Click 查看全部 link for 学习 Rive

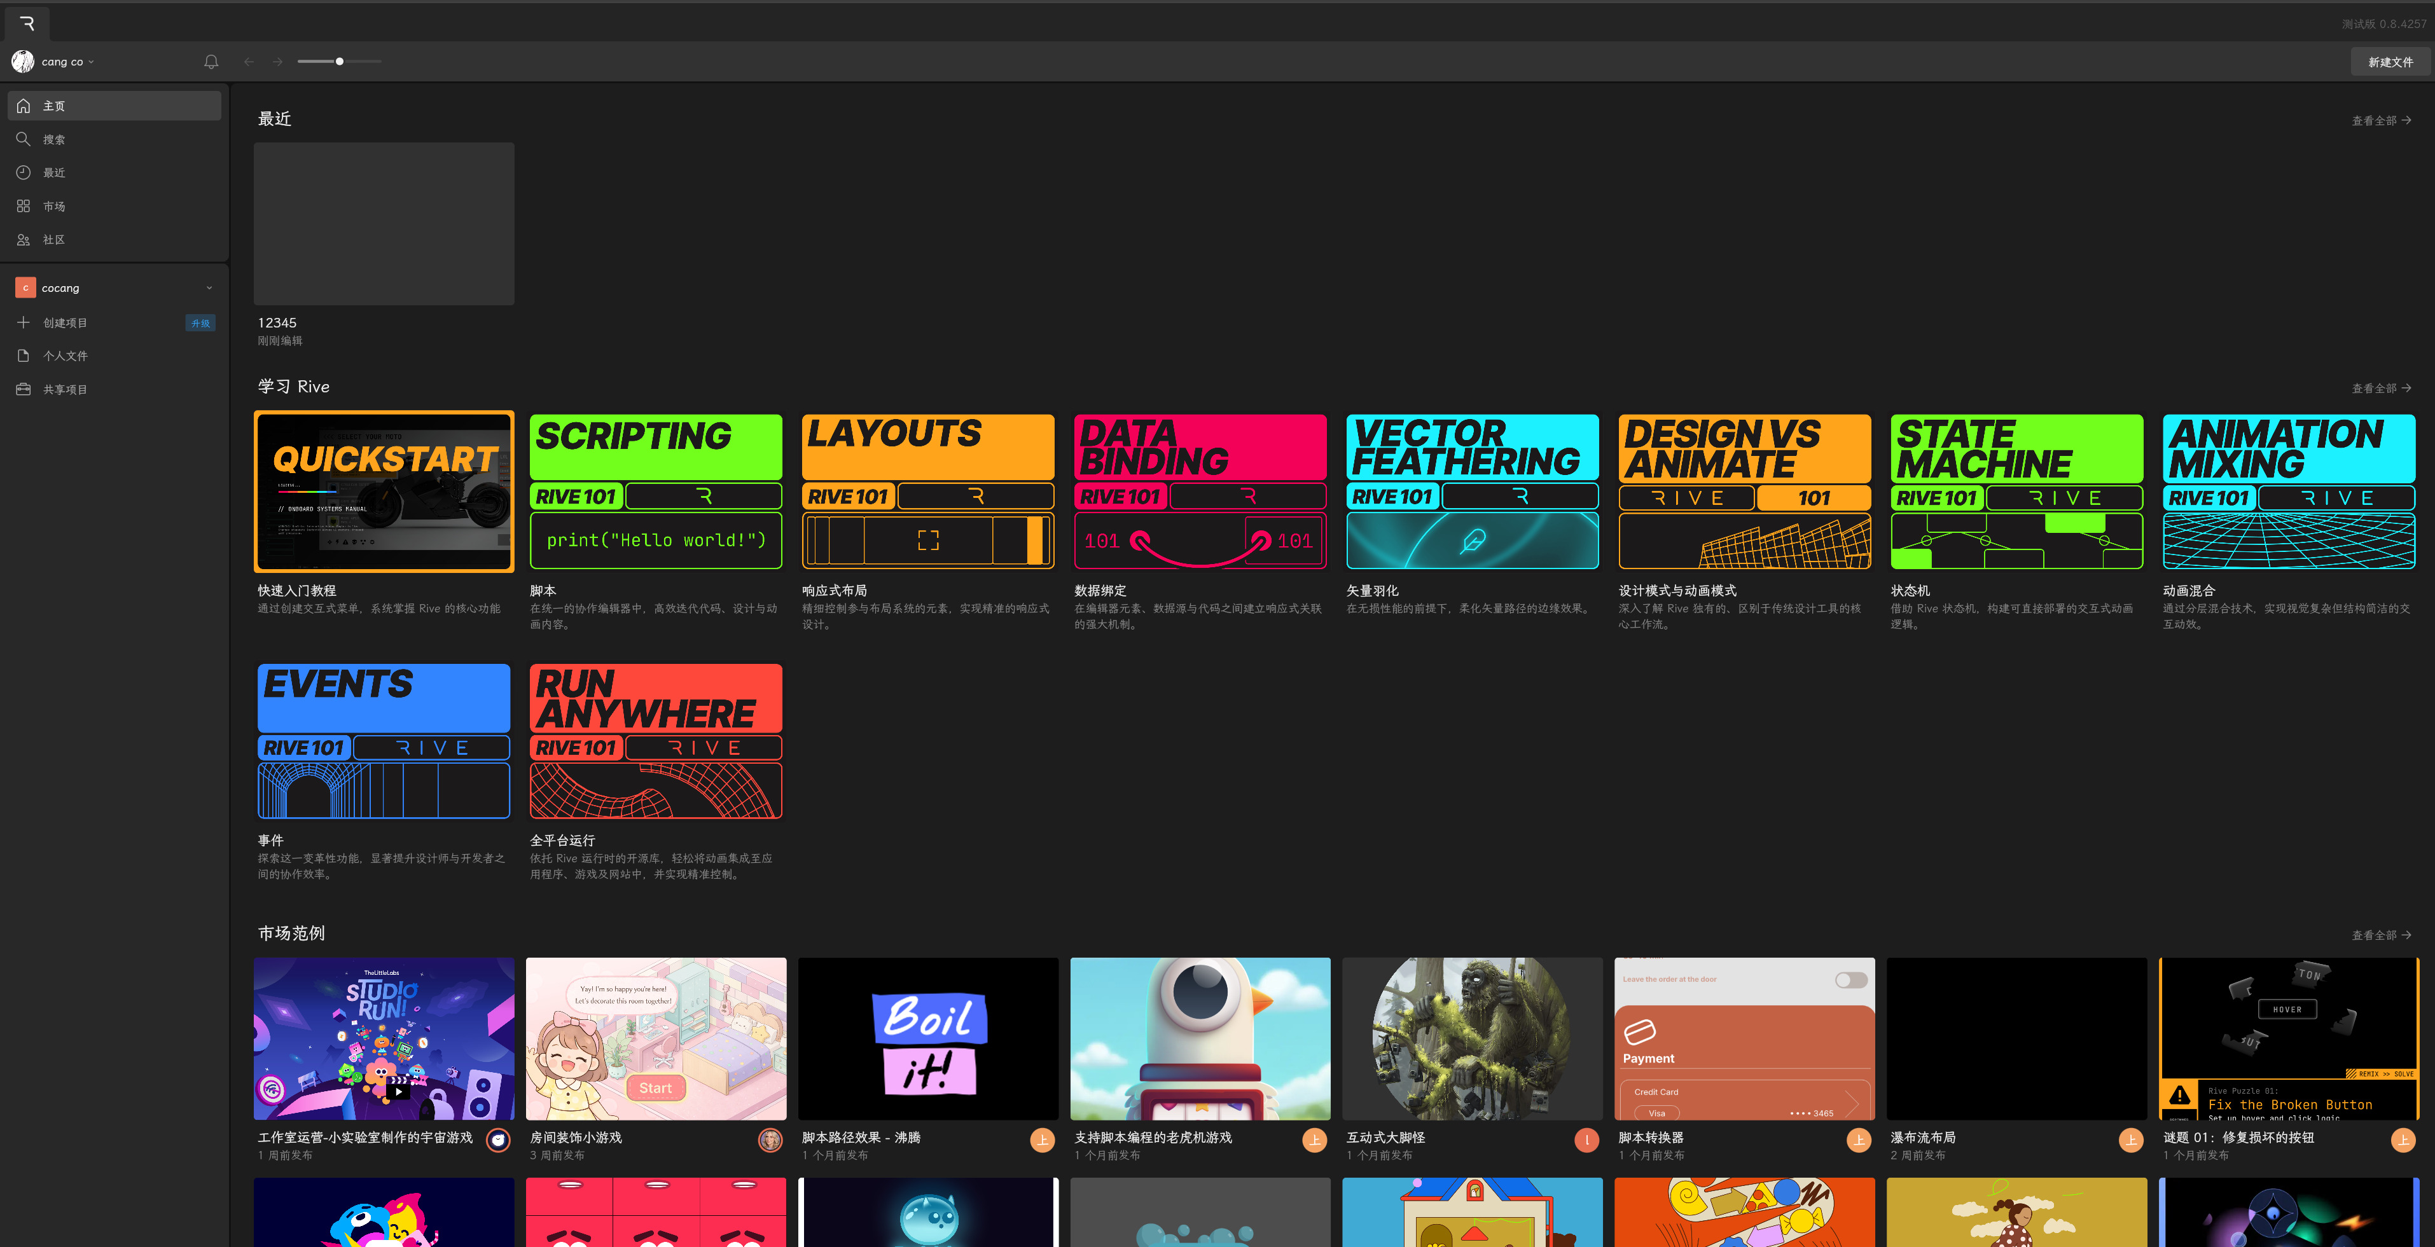[x=2380, y=389]
